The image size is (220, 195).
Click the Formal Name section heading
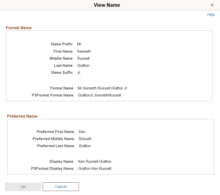click(18, 28)
